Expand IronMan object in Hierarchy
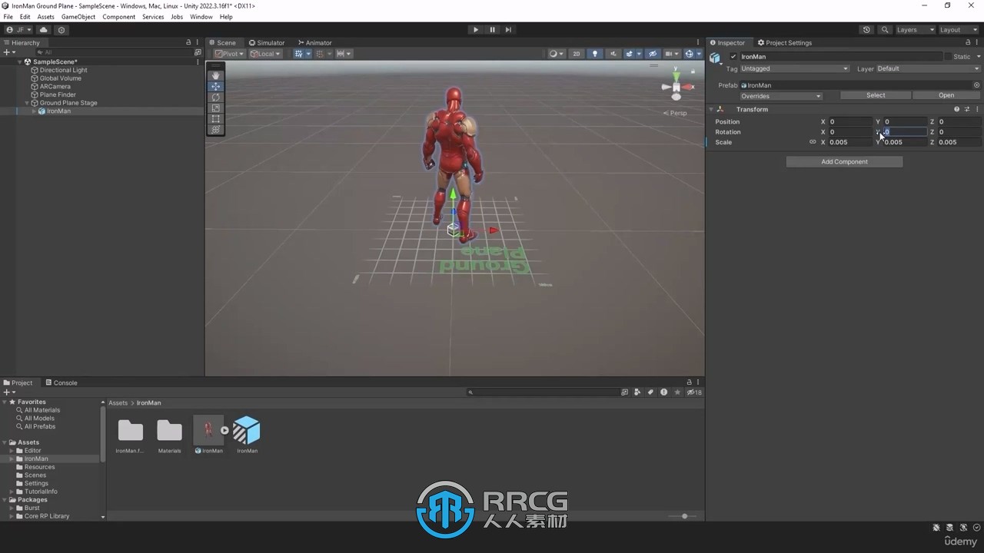Image resolution: width=984 pixels, height=553 pixels. click(34, 111)
